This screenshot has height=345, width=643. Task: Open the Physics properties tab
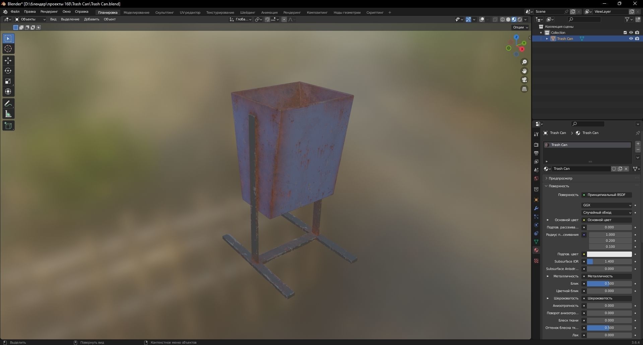(x=536, y=225)
